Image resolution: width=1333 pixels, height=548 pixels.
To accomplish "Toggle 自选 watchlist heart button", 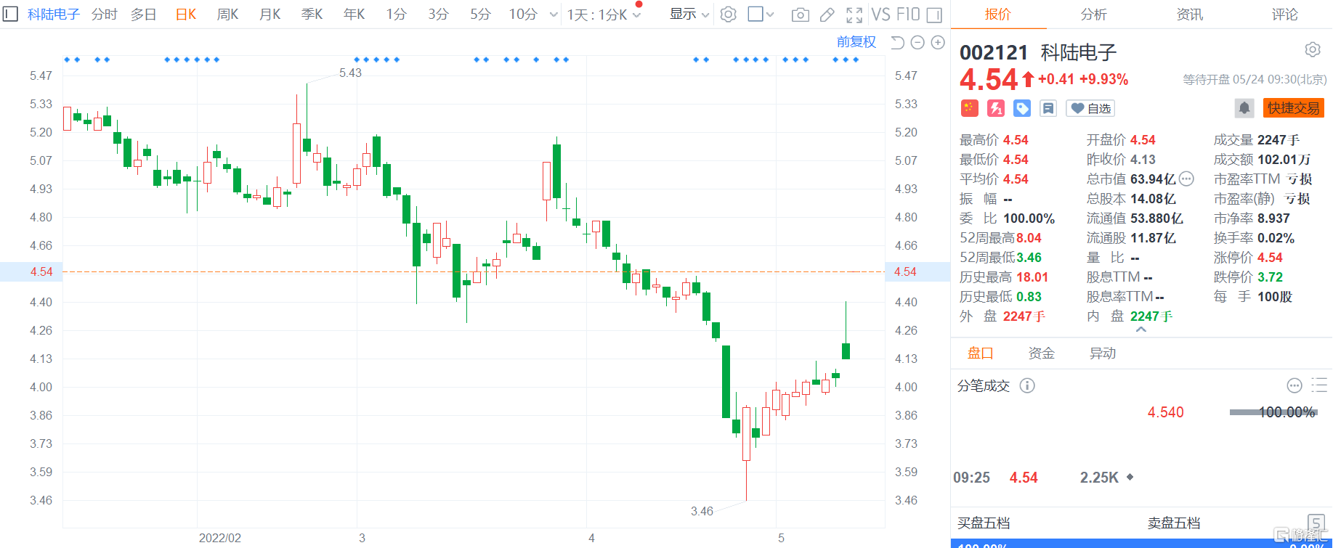I will 1090,108.
